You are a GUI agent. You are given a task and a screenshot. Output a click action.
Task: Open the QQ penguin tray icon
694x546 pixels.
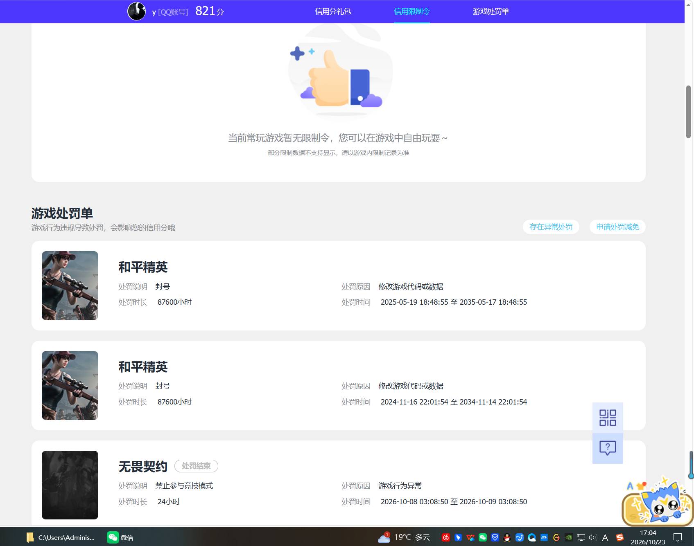(507, 537)
